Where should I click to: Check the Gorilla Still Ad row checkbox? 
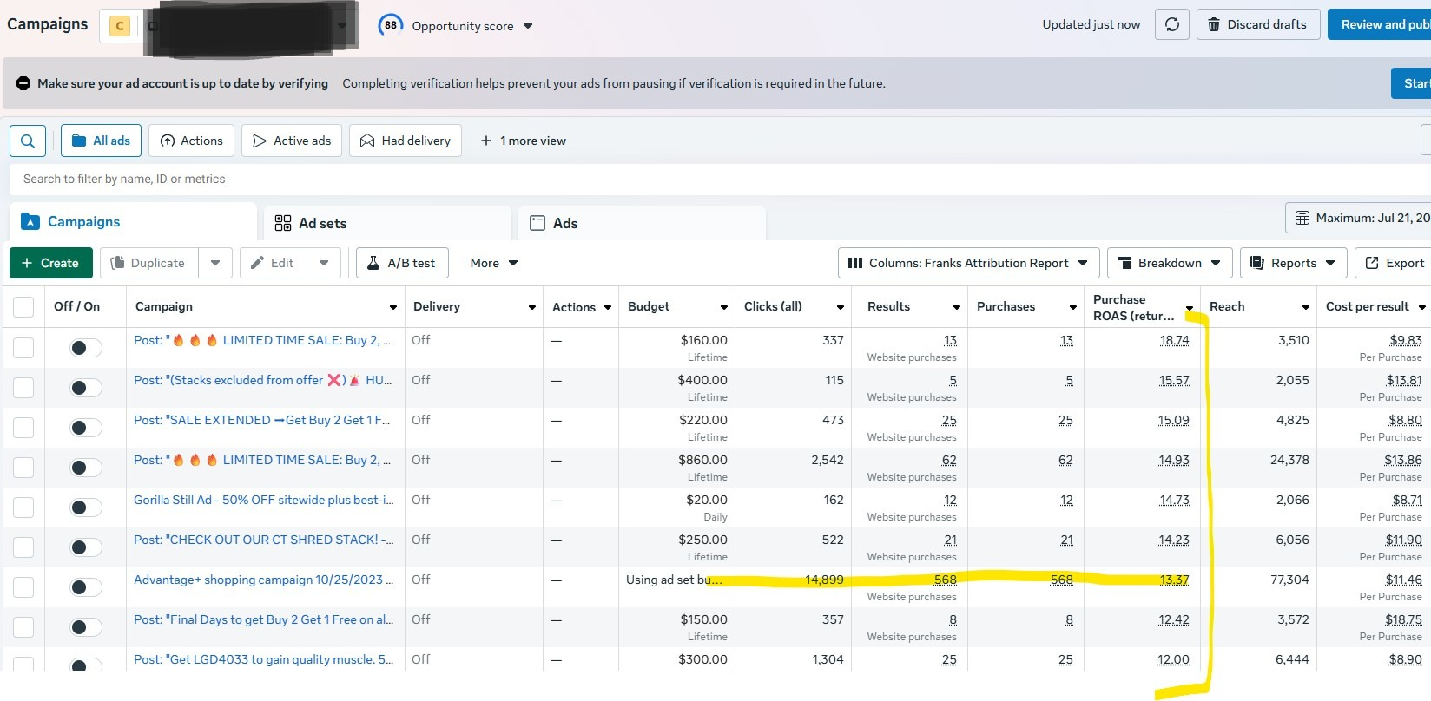23,508
